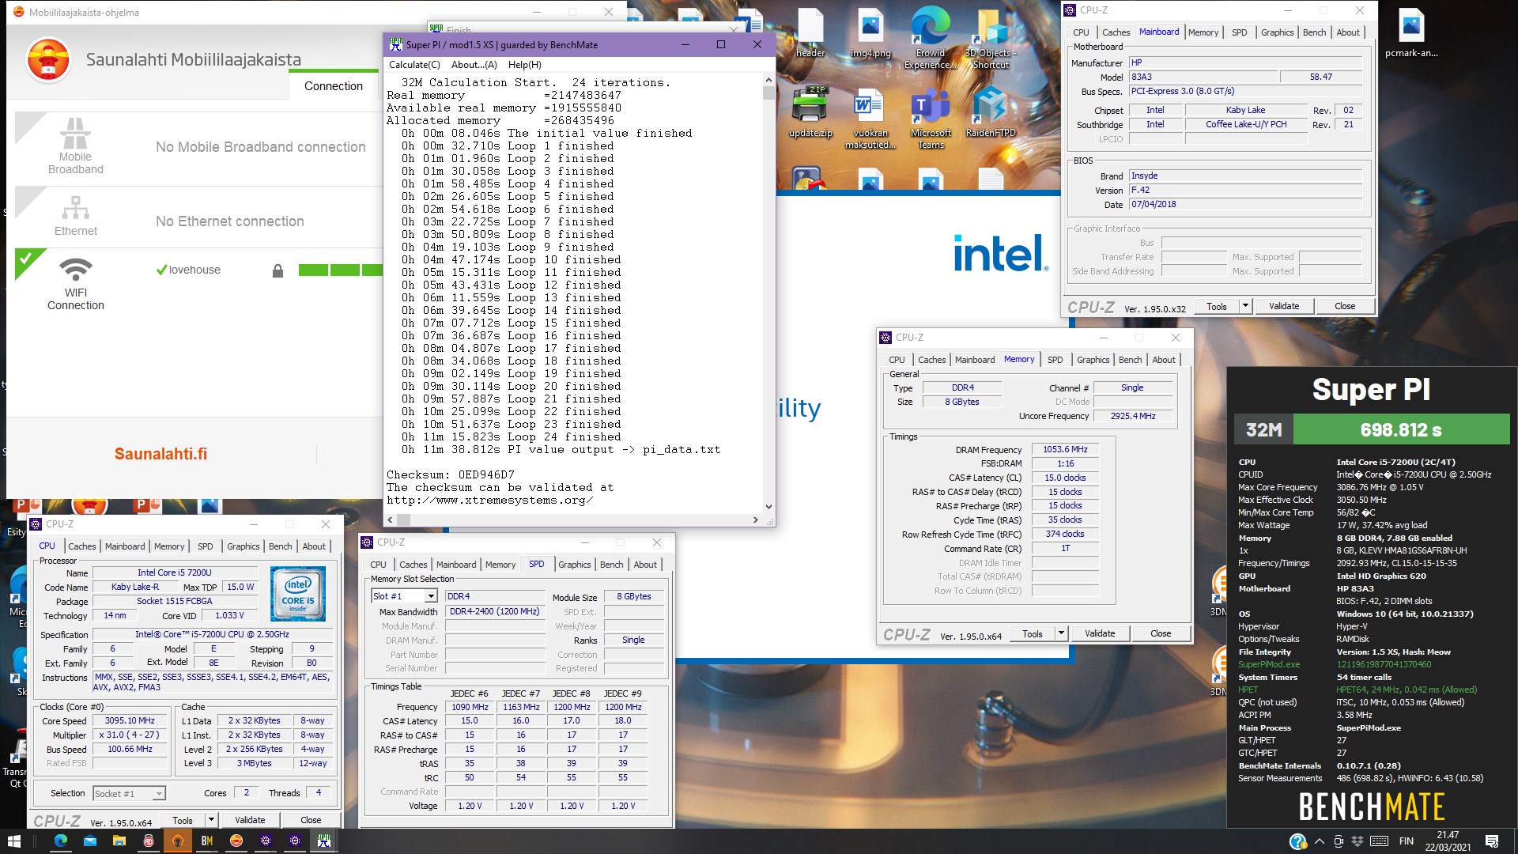This screenshot has height=854, width=1518.
Task: Click the BenchMate BM taskbar icon
Action: (206, 841)
